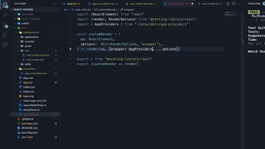Split the editor to the right
This screenshot has height=149, width=265.
click(x=234, y=4)
